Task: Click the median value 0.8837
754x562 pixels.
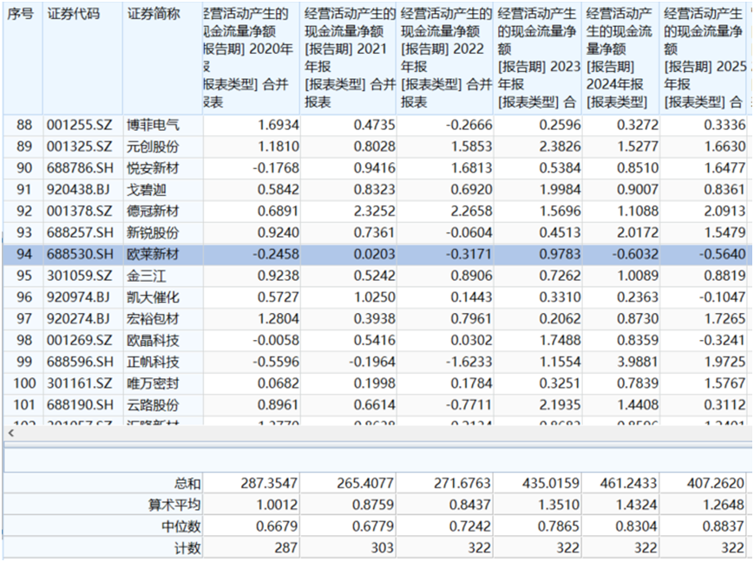Action: click(724, 526)
